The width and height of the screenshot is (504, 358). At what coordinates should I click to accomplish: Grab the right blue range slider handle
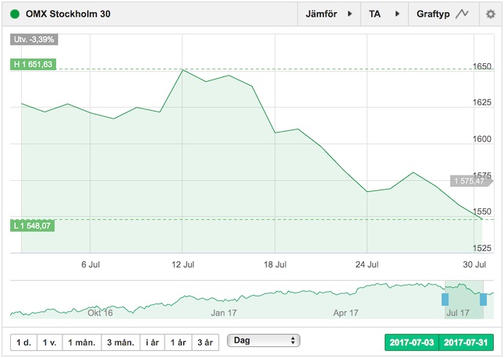click(483, 300)
